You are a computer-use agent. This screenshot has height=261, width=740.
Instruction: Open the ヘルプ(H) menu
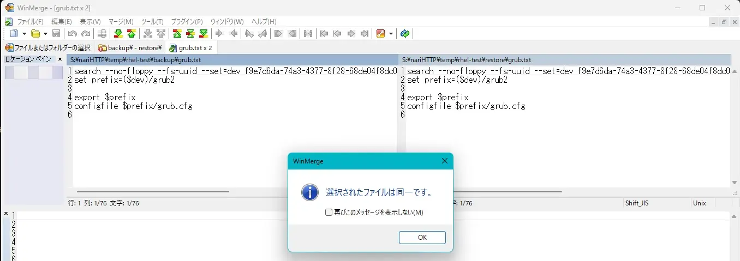264,22
